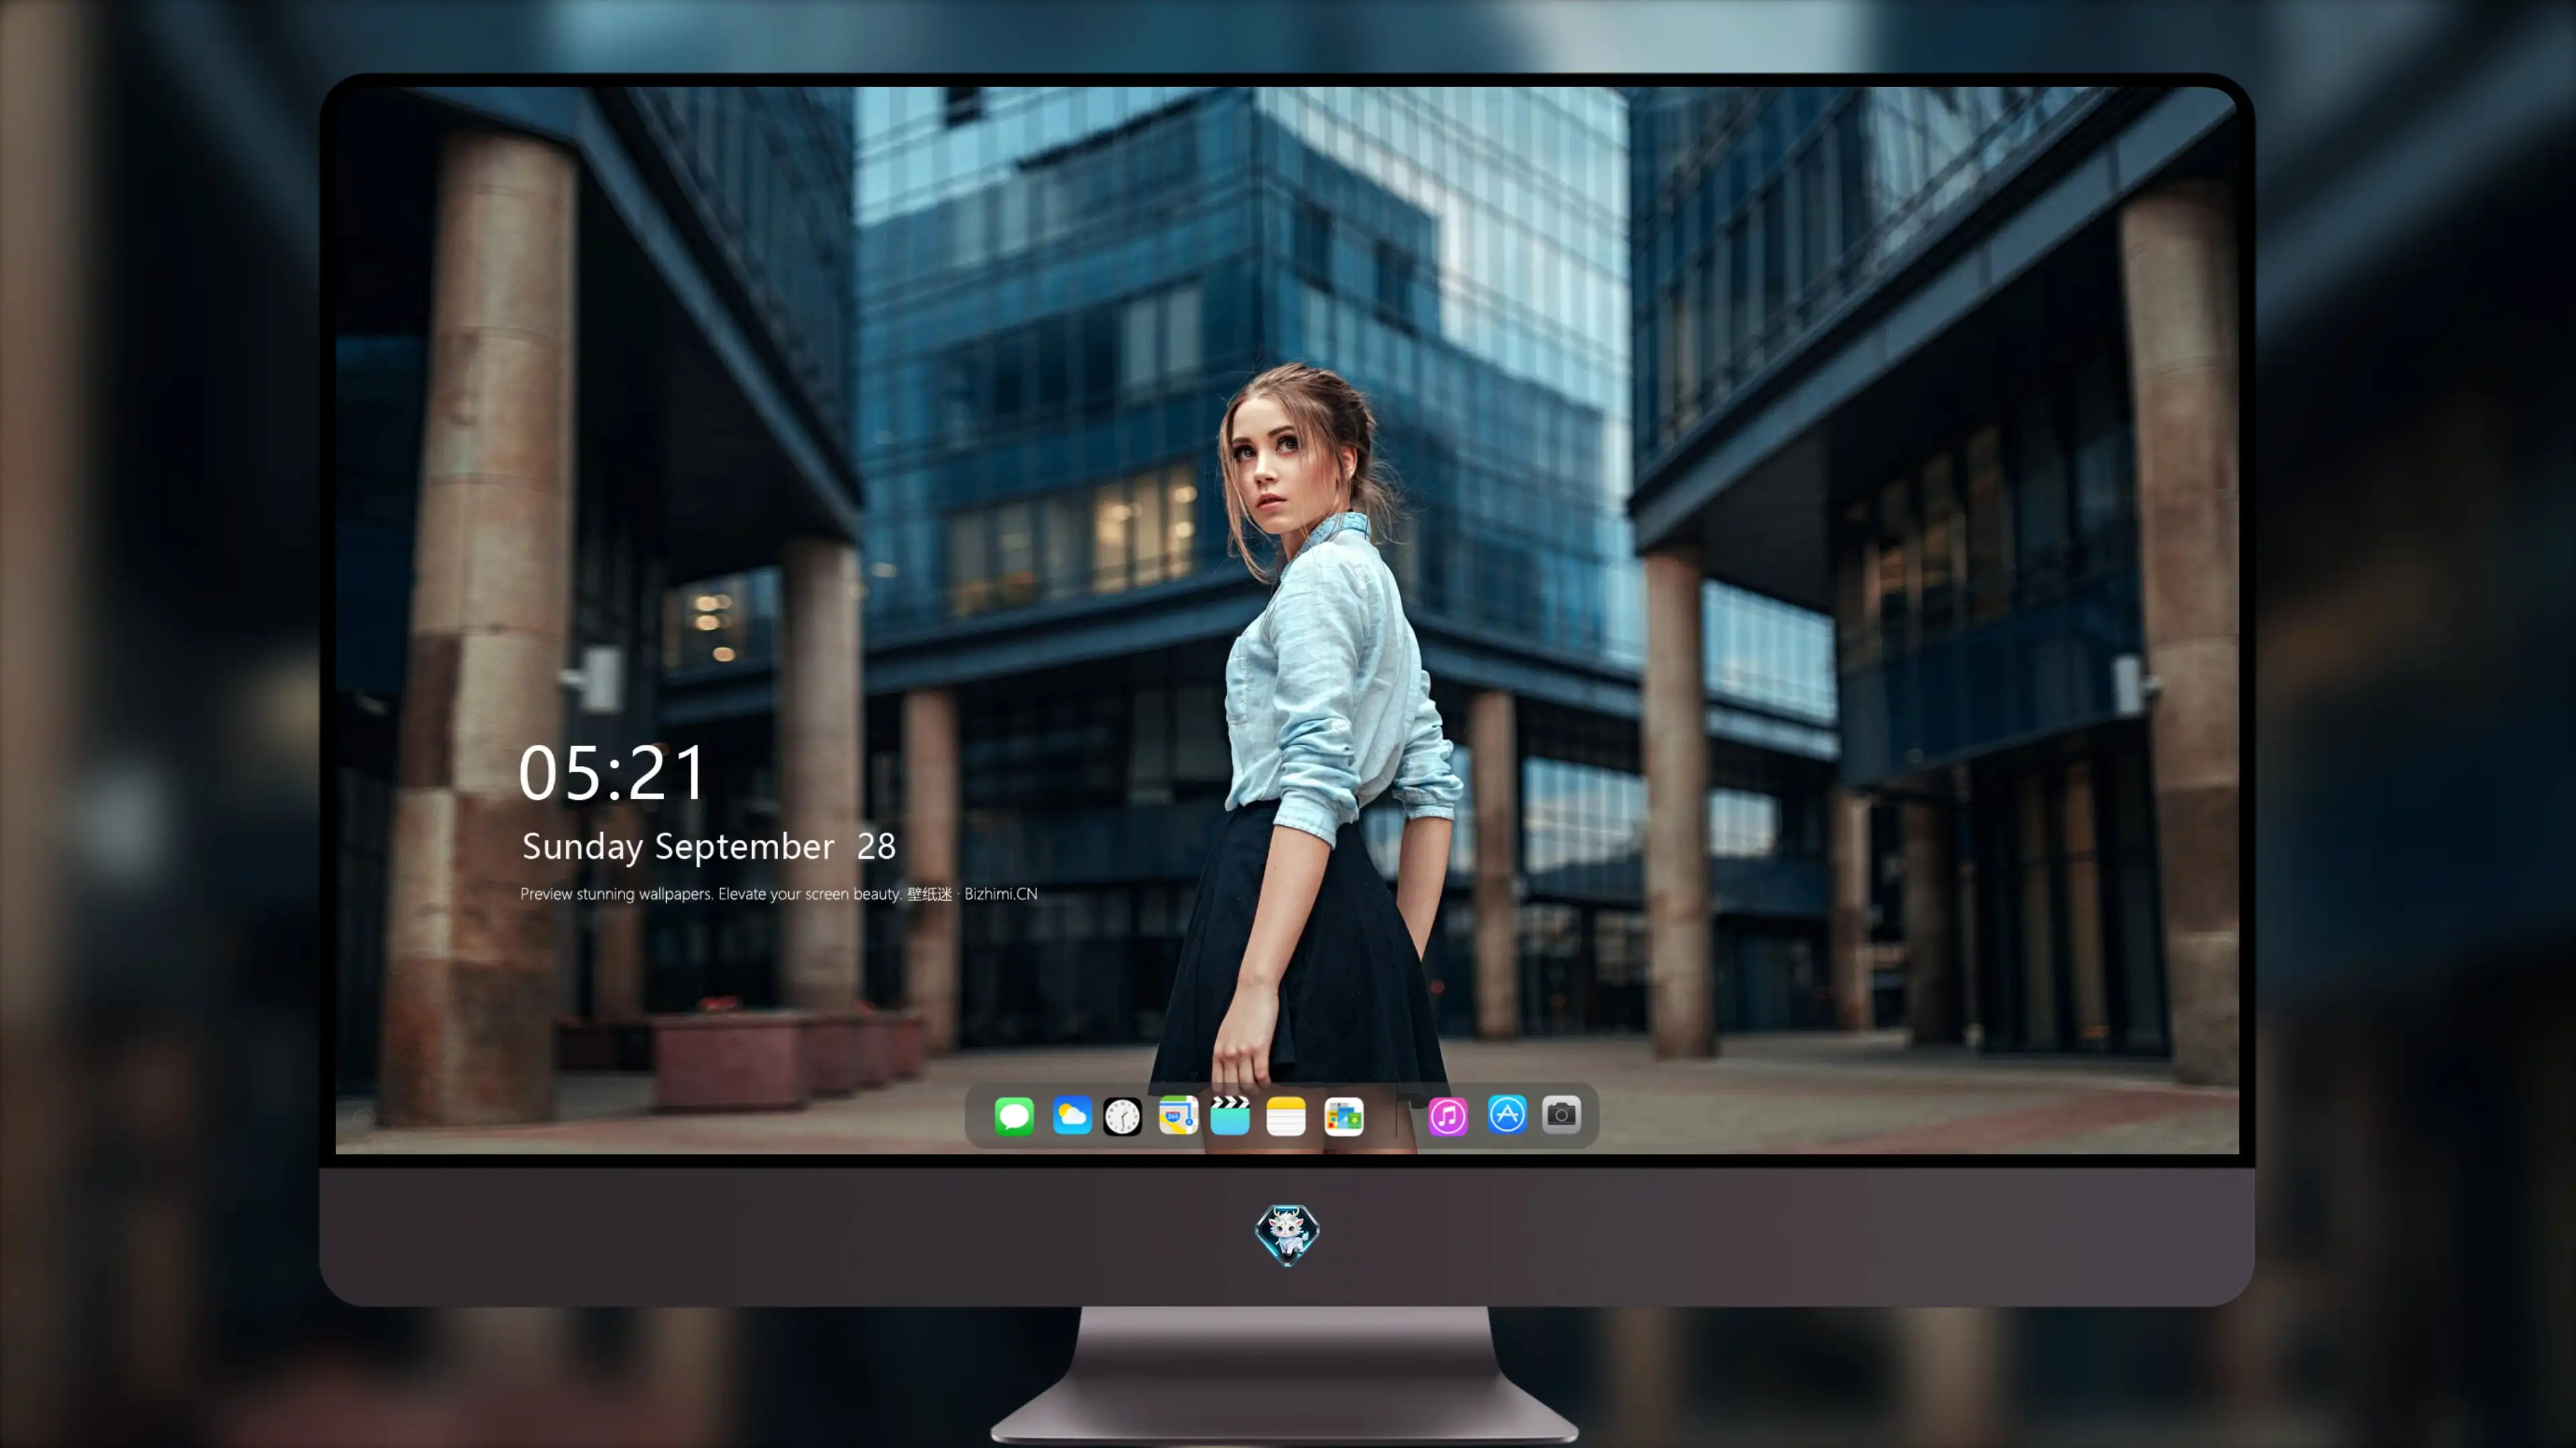Screen dimensions: 2576x1448
Task: Click the Preview stunning wallpapers tagline
Action: click(x=711, y=894)
